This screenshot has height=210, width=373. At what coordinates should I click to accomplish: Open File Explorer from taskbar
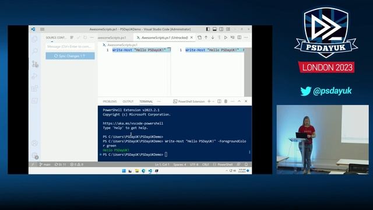137,171
